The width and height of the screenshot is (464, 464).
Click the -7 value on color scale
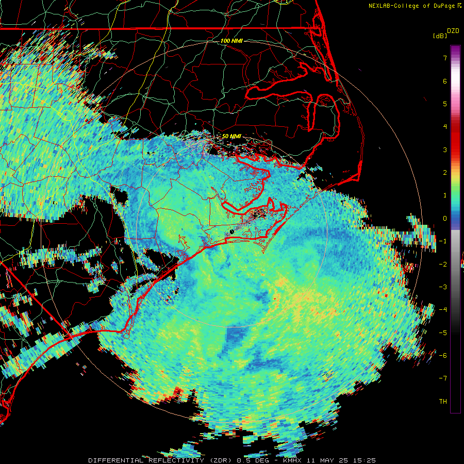coord(443,378)
